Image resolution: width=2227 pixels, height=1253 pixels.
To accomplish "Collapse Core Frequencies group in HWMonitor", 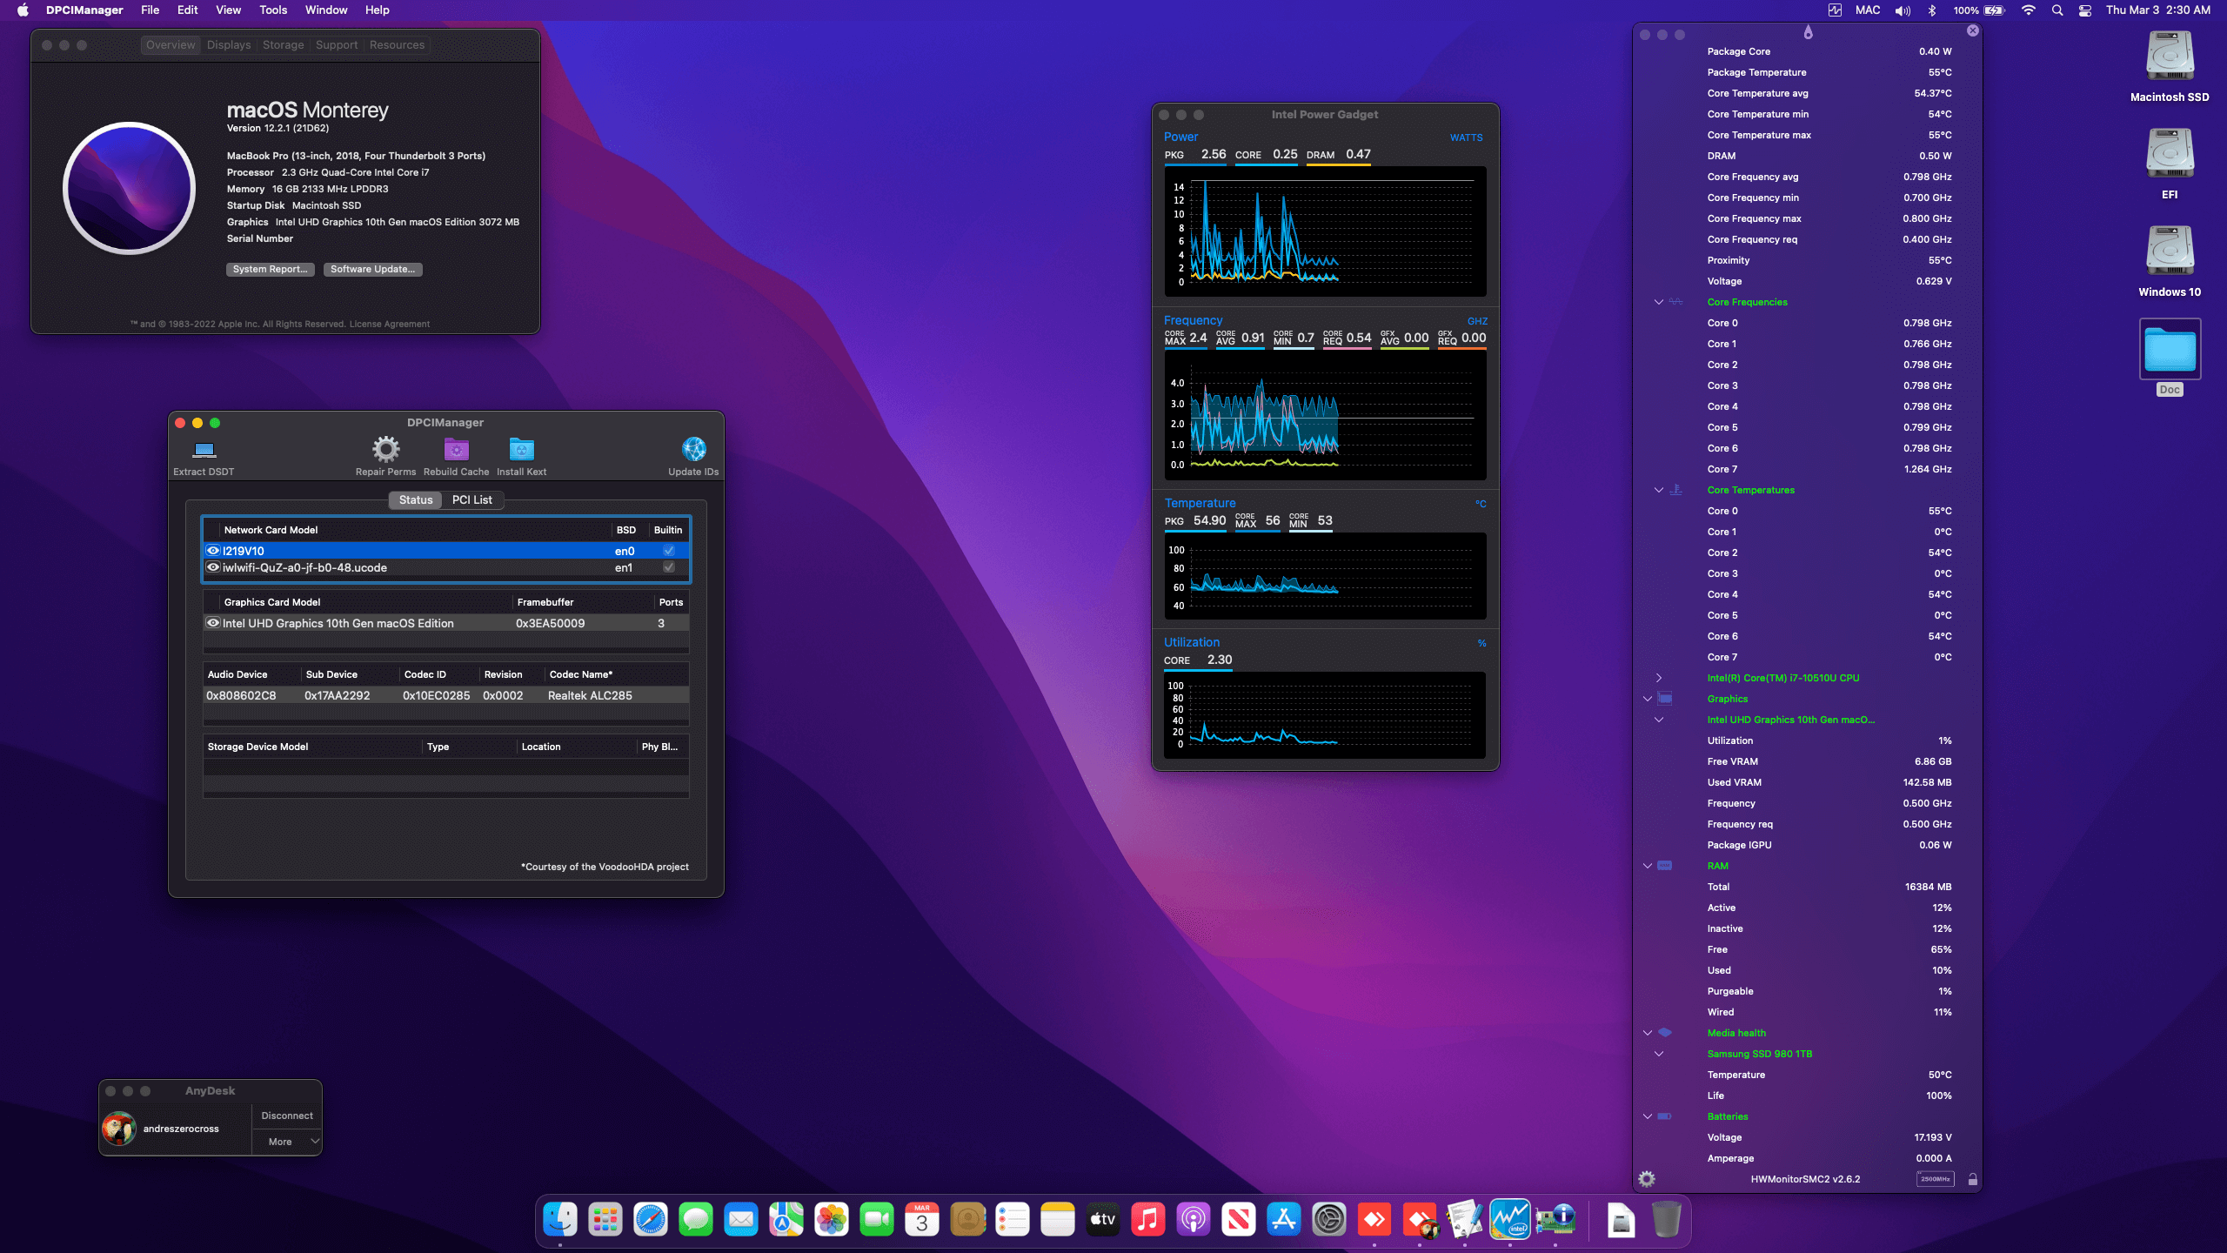I will coord(1658,302).
